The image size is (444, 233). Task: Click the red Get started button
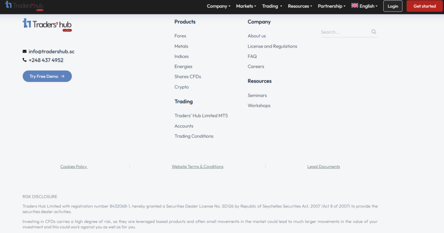point(424,6)
